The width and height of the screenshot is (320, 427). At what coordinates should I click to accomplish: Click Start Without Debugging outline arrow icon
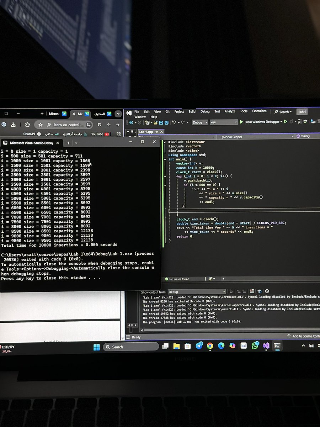[x=285, y=122]
